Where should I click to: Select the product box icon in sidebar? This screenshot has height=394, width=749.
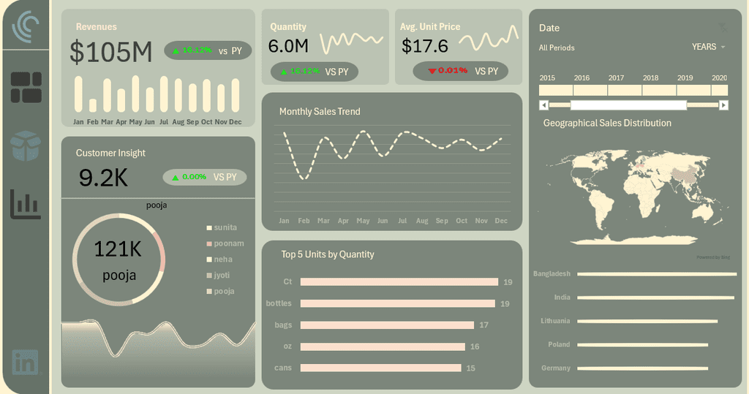[26, 145]
